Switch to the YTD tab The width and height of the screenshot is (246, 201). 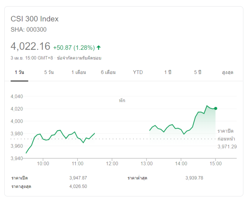(x=138, y=73)
